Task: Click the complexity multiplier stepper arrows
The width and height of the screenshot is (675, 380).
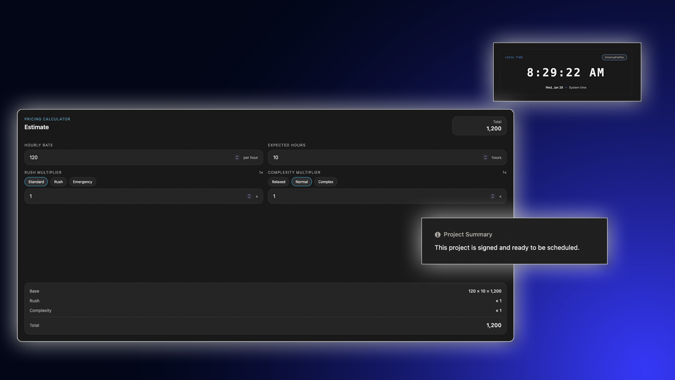Action: click(492, 196)
